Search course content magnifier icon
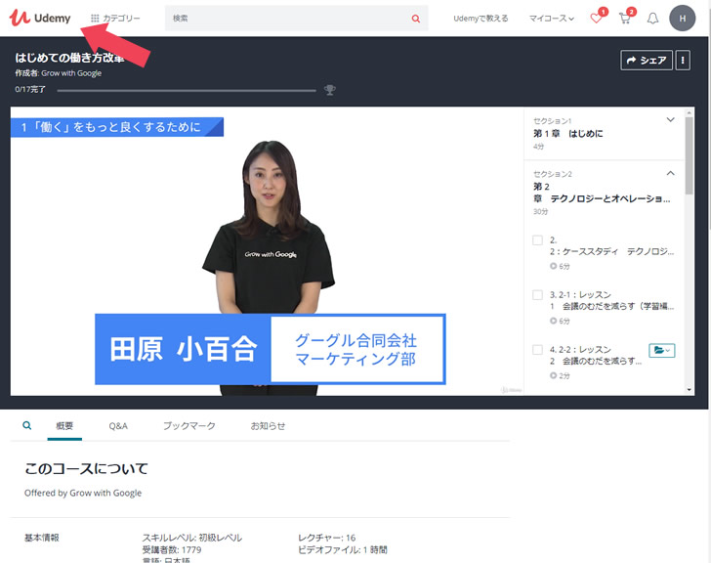 pos(27,425)
